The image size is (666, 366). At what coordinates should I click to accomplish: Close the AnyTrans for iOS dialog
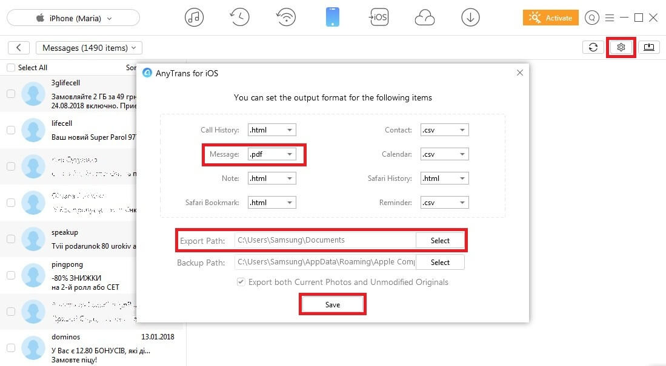(520, 73)
